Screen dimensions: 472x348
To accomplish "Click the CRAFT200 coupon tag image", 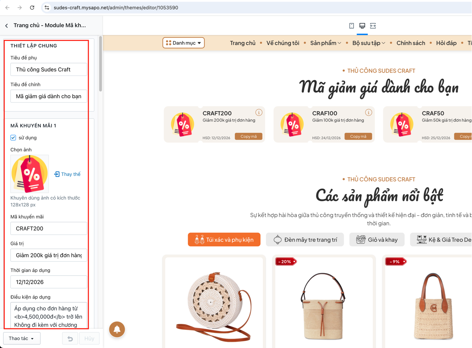I will click(x=183, y=124).
